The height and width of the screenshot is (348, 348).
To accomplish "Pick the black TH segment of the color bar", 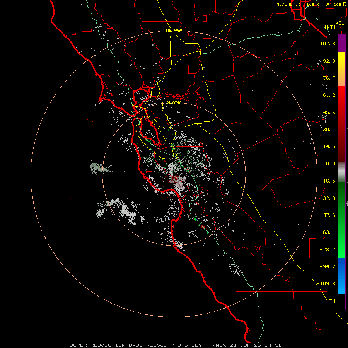I will click(x=341, y=301).
